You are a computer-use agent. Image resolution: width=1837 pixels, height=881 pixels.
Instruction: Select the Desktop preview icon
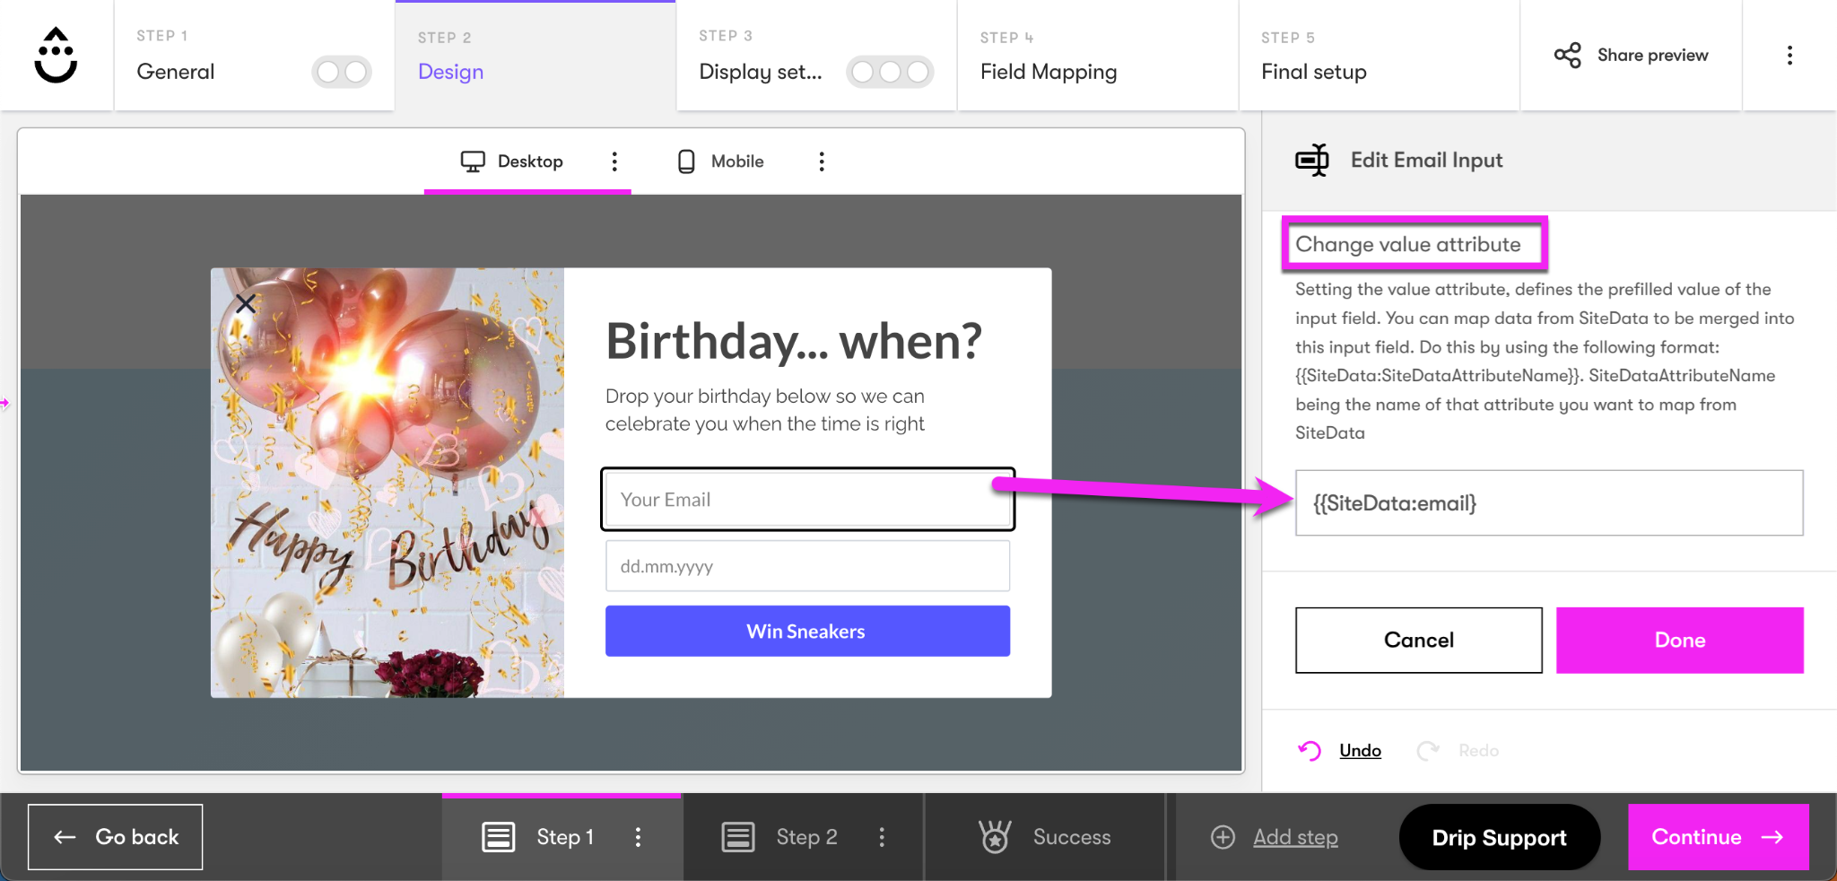[474, 161]
